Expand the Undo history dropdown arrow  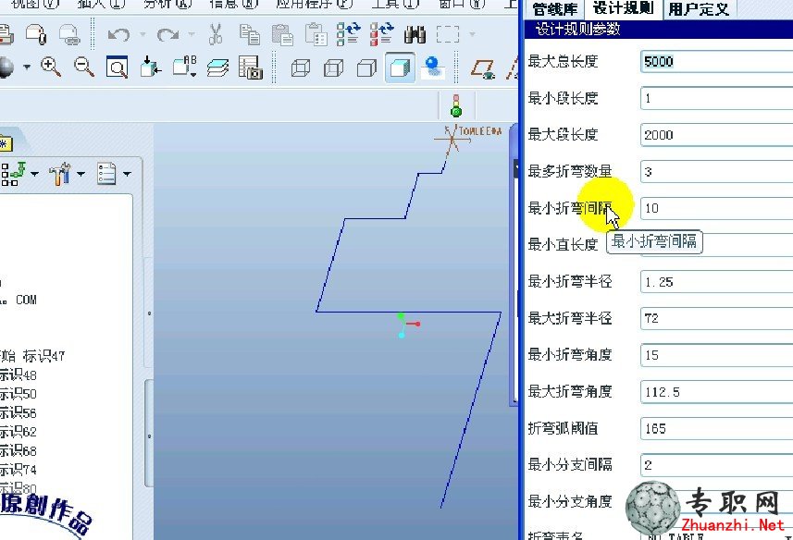[x=142, y=34]
